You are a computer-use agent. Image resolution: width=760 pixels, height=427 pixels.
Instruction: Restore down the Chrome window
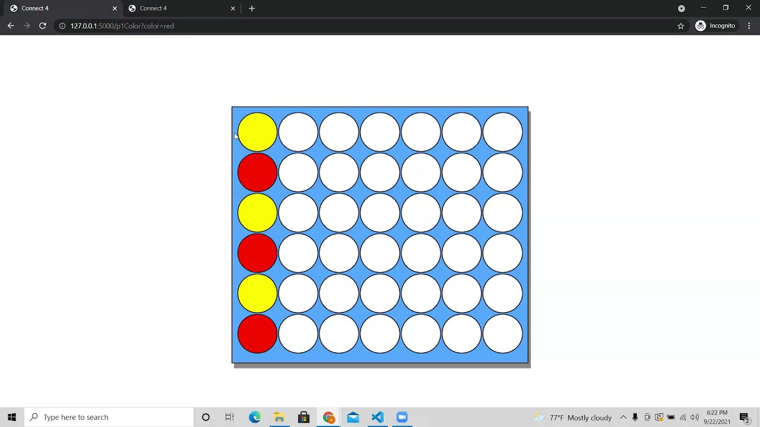click(x=726, y=8)
